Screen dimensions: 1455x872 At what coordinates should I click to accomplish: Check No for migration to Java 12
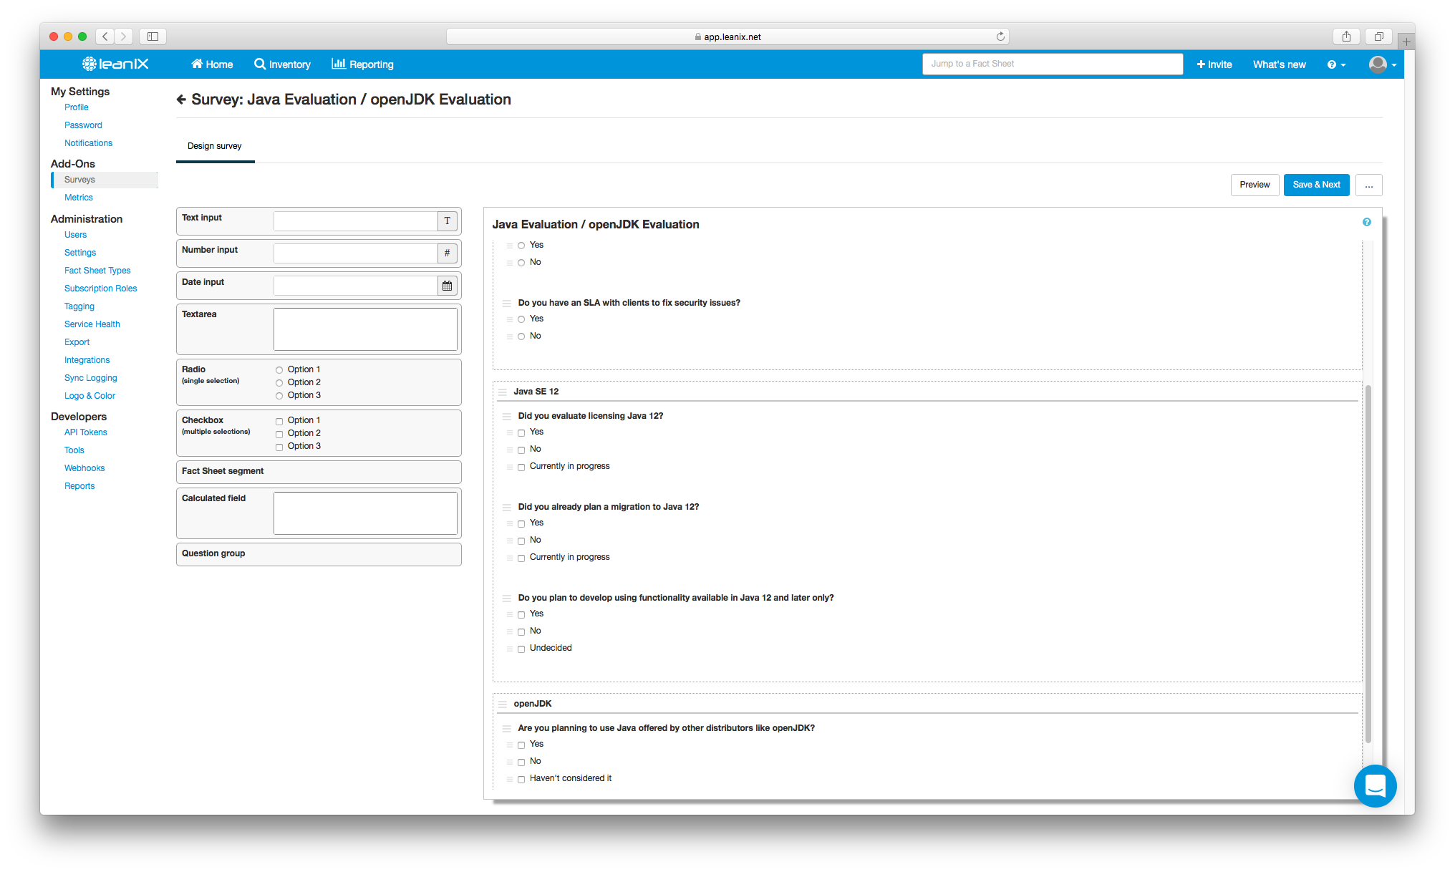coord(521,541)
